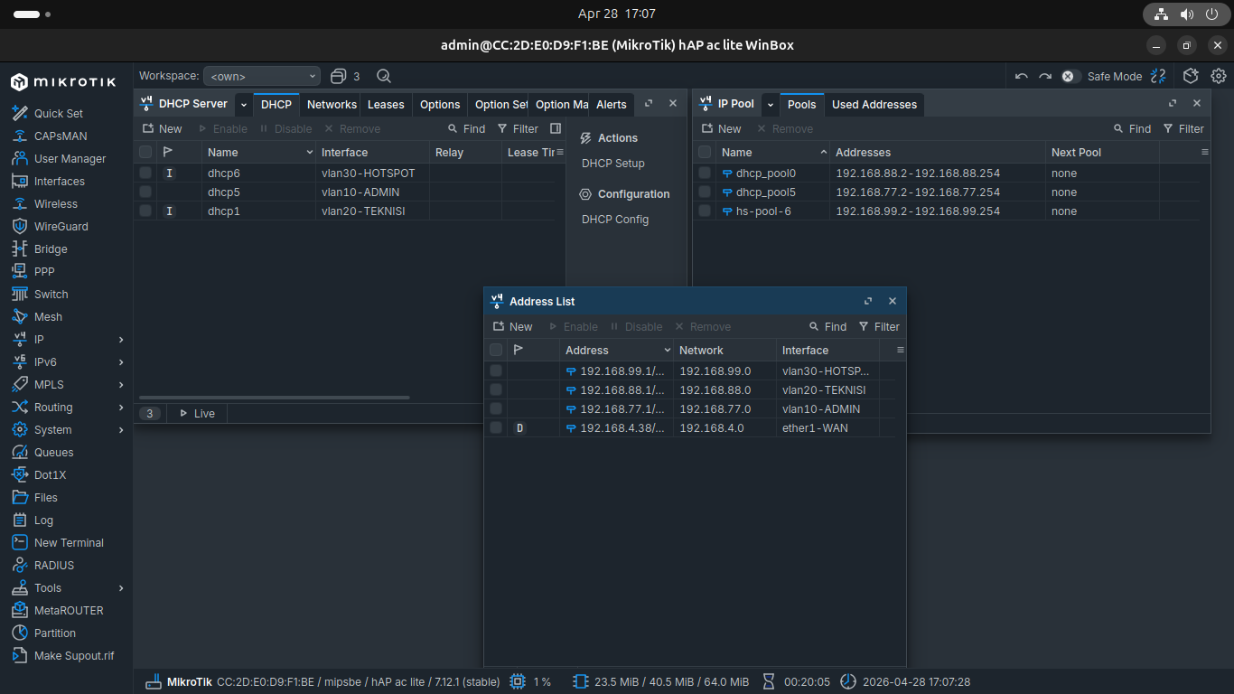The image size is (1234, 694).
Task: Go to Interfaces in the sidebar
Action: [60, 181]
